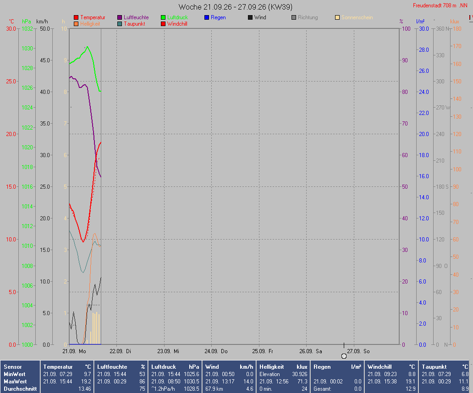Click the Woche KW39 chart title
The image size is (473, 393).
pyautogui.click(x=235, y=6)
